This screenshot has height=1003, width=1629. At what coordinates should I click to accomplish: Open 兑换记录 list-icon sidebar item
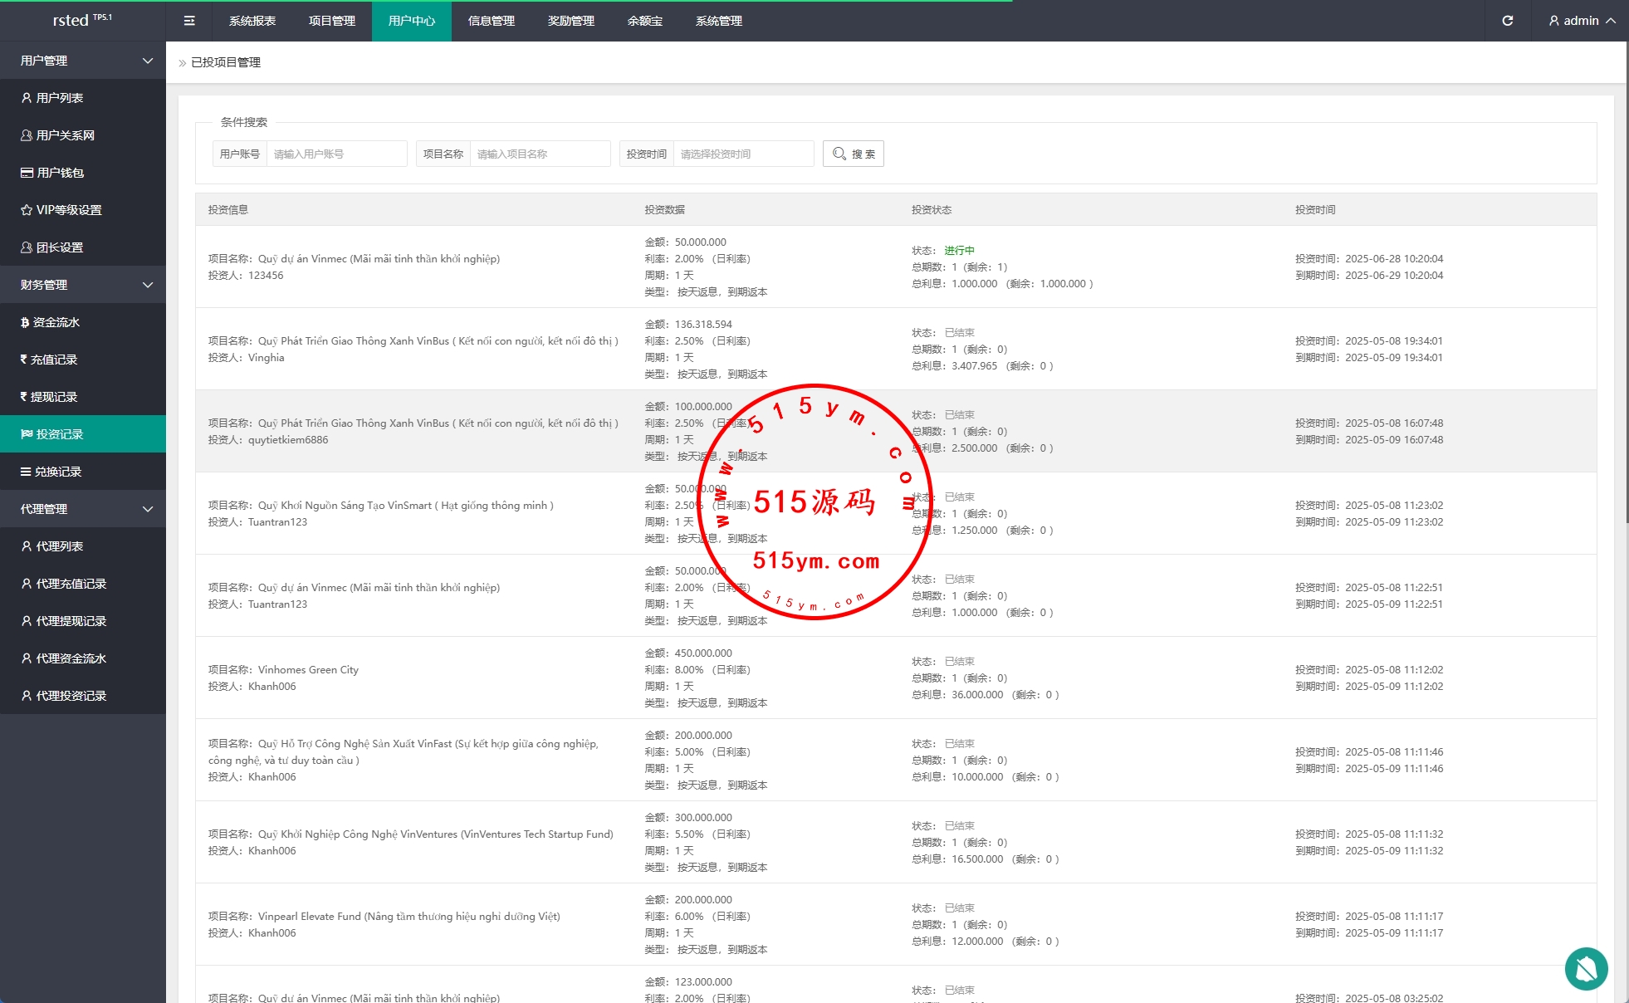click(x=57, y=472)
